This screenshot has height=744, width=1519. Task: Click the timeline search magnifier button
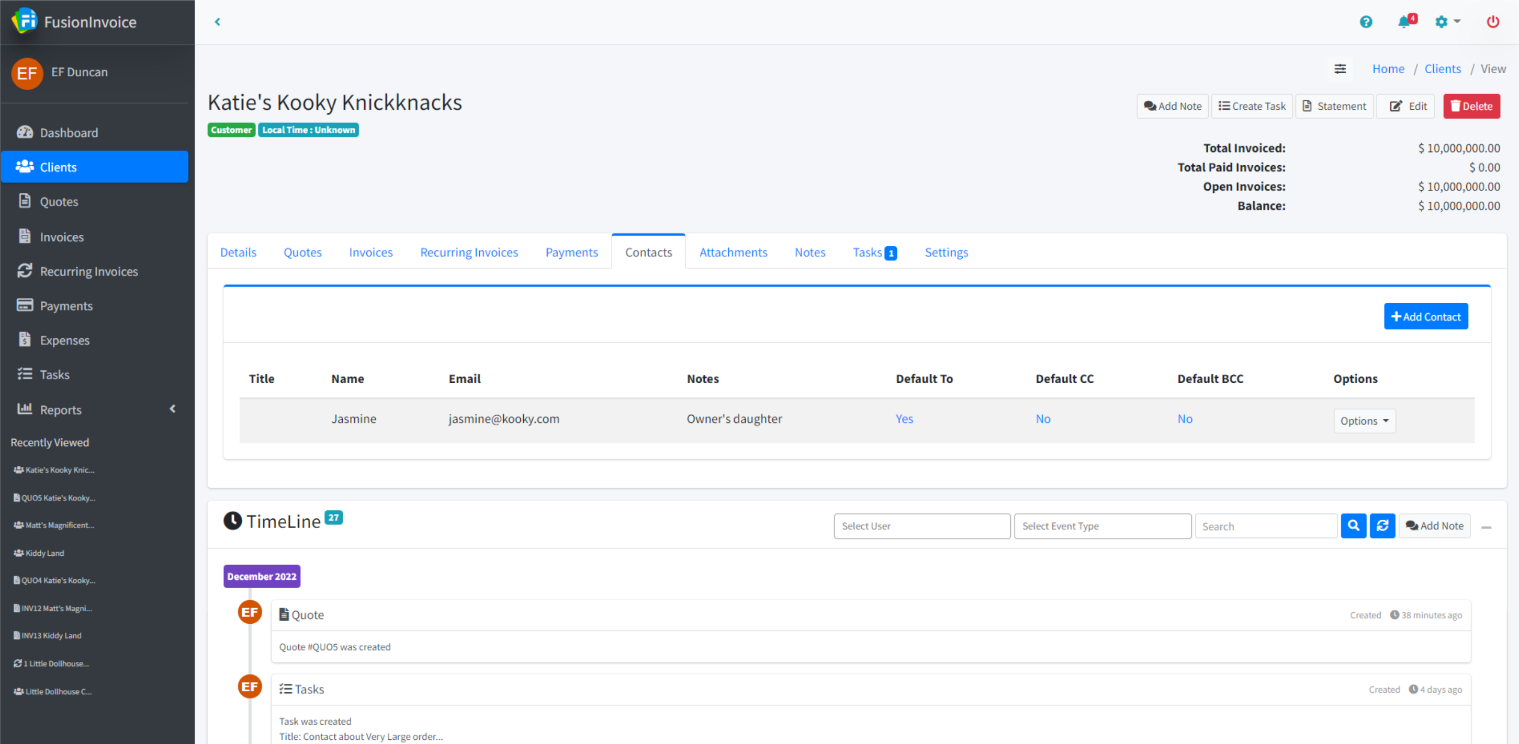pyautogui.click(x=1353, y=525)
